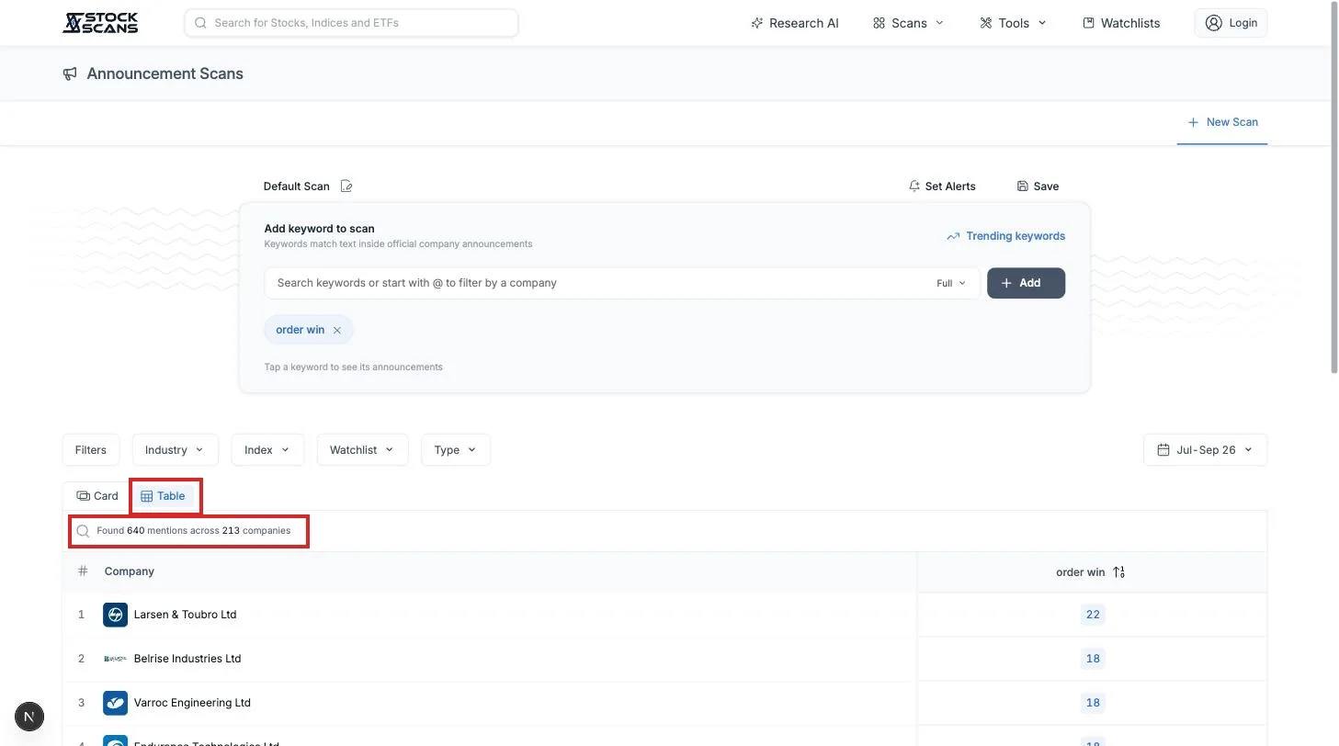Screen dimensions: 1339x746
Task: Click the search magnifier icon in header
Action: point(199,23)
